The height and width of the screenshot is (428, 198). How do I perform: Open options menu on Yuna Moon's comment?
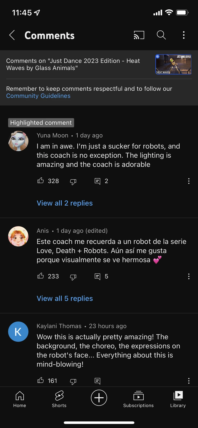click(x=189, y=181)
